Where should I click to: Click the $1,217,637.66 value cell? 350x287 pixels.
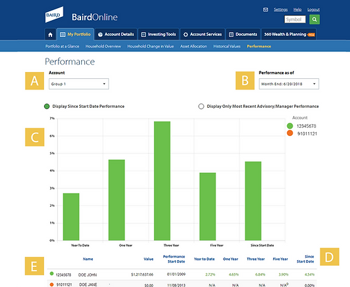(142, 274)
